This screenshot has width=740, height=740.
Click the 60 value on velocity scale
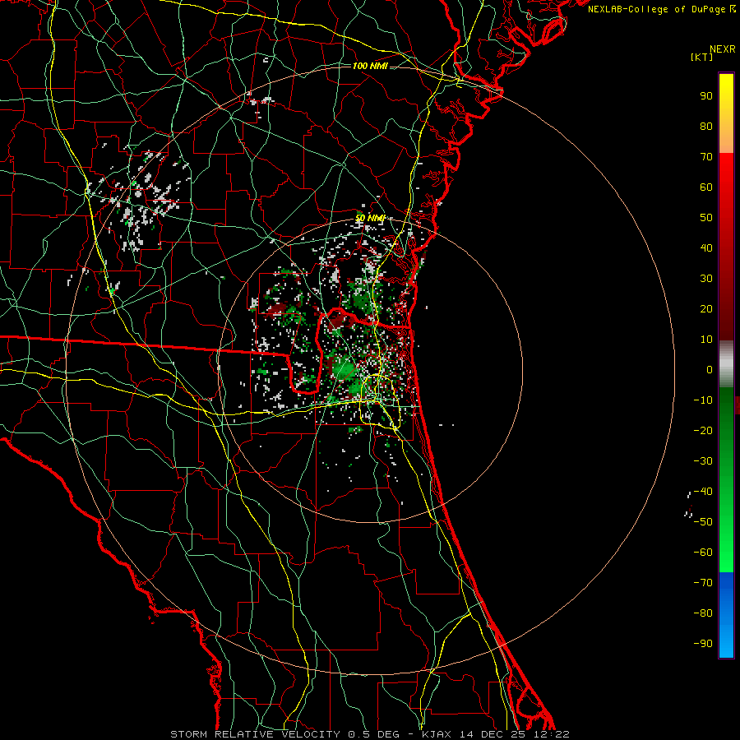(x=706, y=187)
